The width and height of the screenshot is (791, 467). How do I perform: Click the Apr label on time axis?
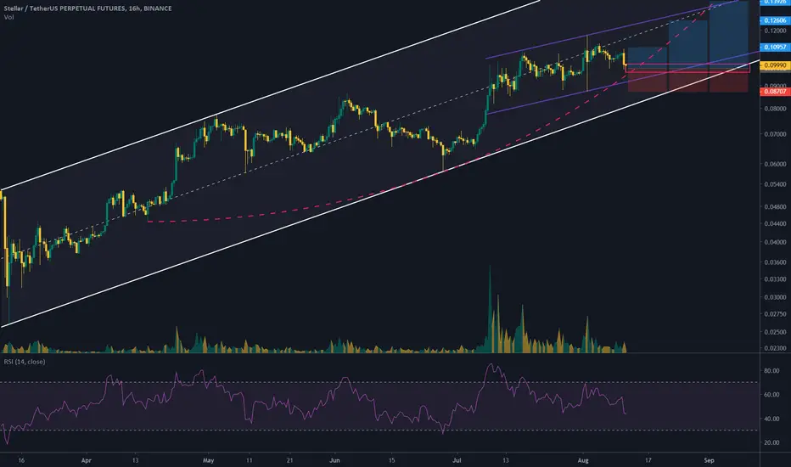point(87,460)
